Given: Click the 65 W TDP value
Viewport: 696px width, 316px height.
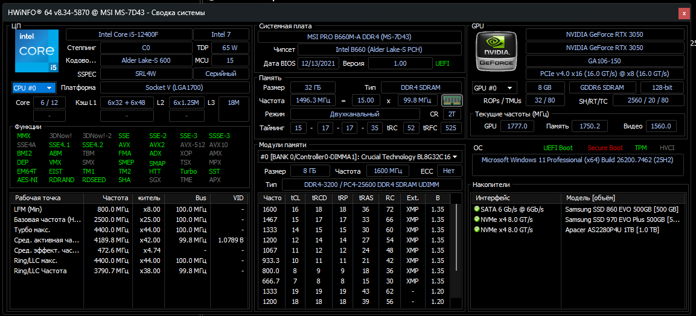Looking at the screenshot, I should 229,48.
